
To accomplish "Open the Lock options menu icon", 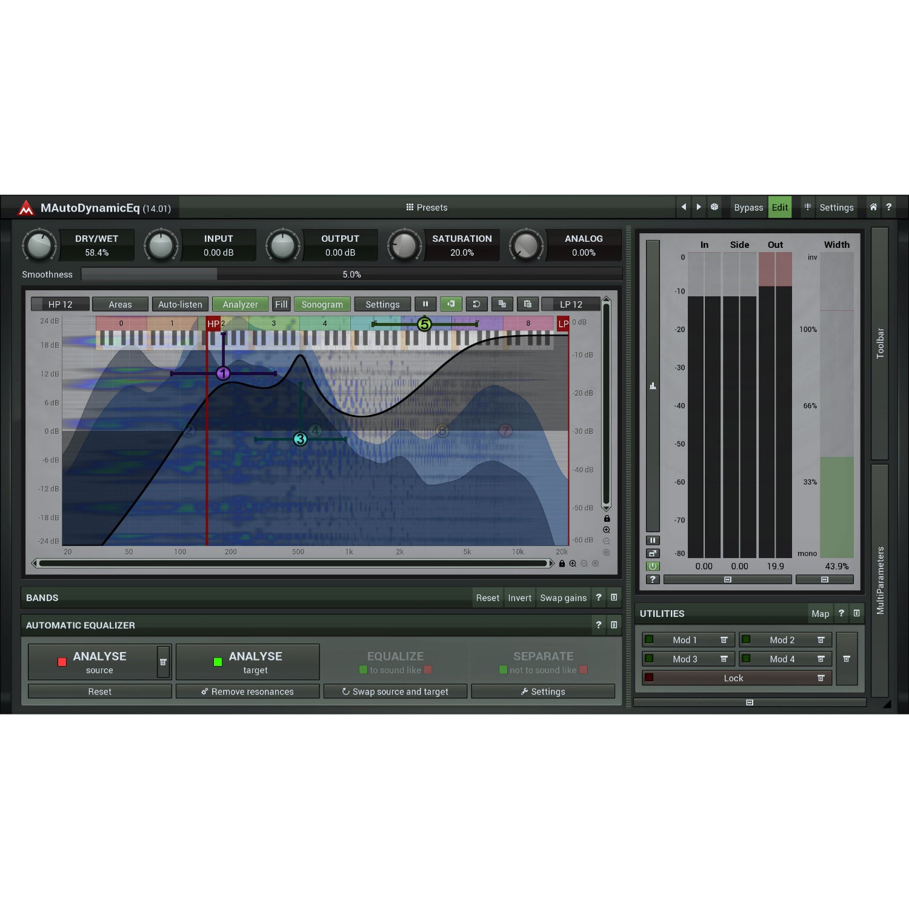I will [821, 678].
